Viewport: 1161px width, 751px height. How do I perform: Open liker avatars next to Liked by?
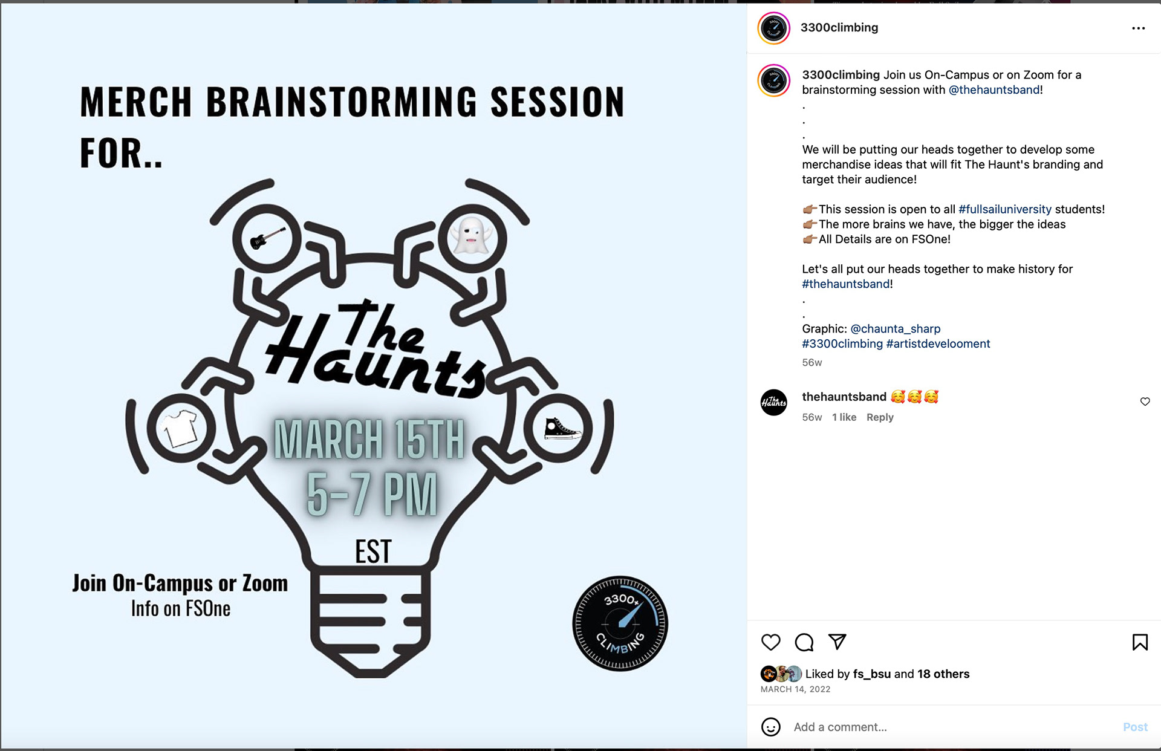tap(781, 674)
